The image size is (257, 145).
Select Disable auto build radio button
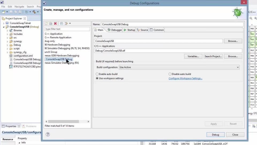(x=170, y=74)
